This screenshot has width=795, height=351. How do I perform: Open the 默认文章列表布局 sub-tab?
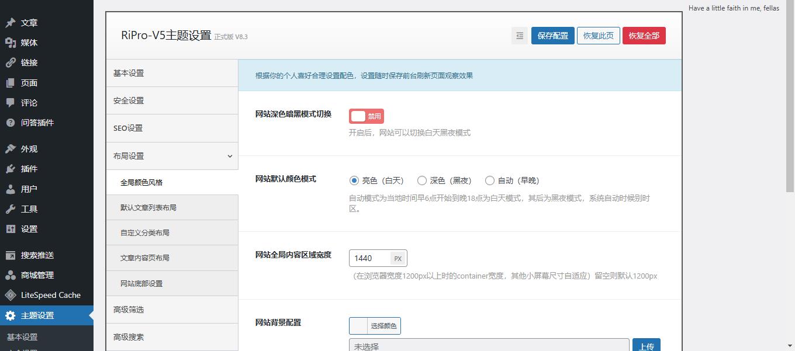tap(148, 207)
